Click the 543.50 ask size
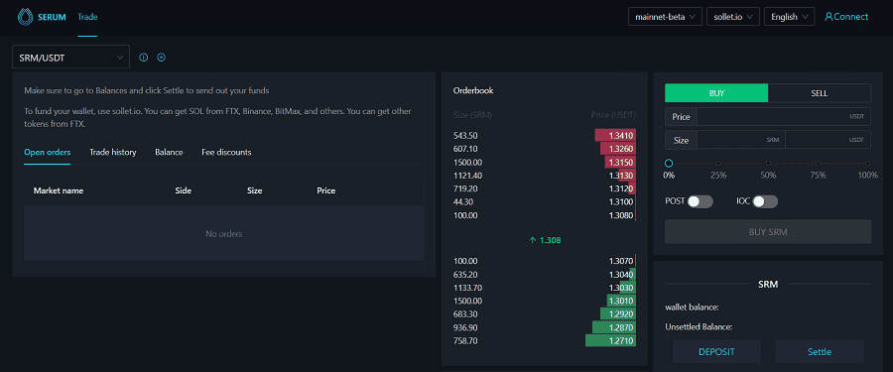 465,136
